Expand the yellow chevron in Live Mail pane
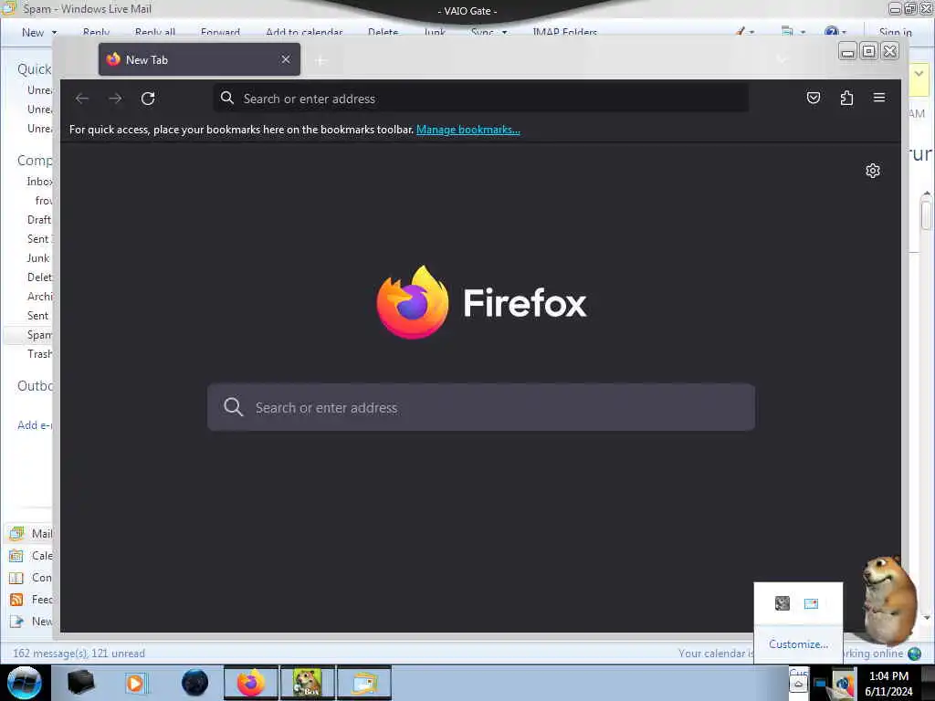The image size is (935, 701). pyautogui.click(x=919, y=74)
